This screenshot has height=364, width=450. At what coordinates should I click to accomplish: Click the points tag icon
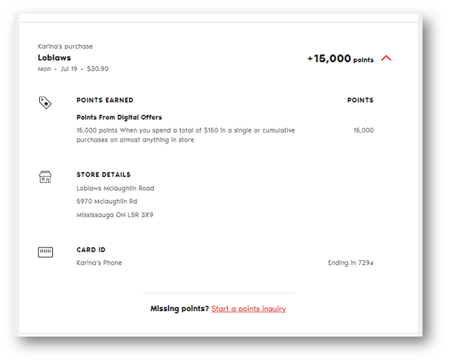point(45,103)
